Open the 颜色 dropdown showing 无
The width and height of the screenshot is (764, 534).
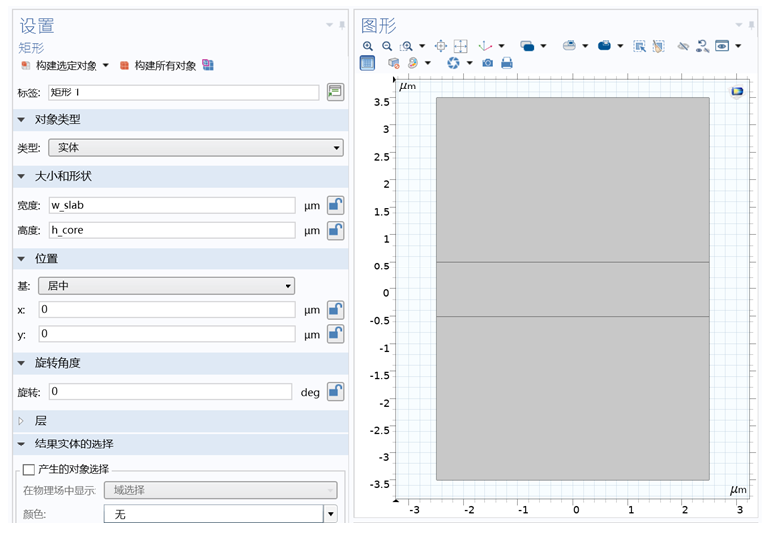[x=221, y=514]
